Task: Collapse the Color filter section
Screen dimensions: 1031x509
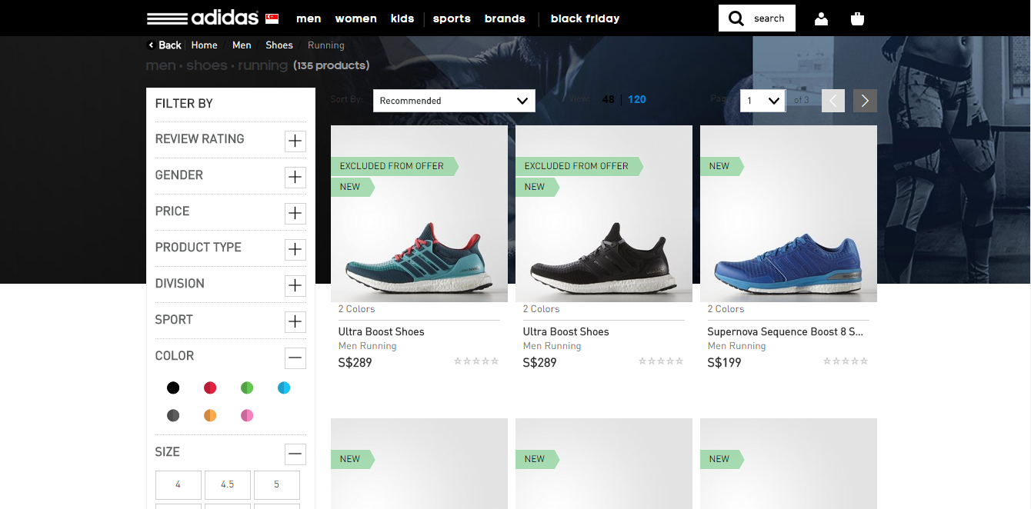Action: (295, 358)
